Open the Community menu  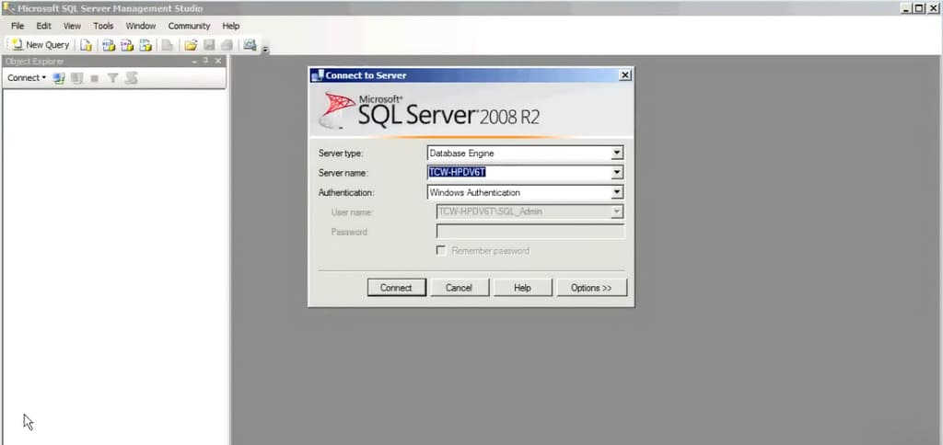coord(189,26)
